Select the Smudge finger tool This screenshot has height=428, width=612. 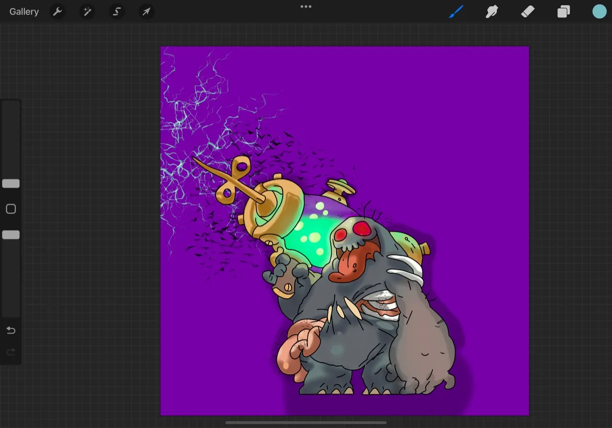click(492, 11)
